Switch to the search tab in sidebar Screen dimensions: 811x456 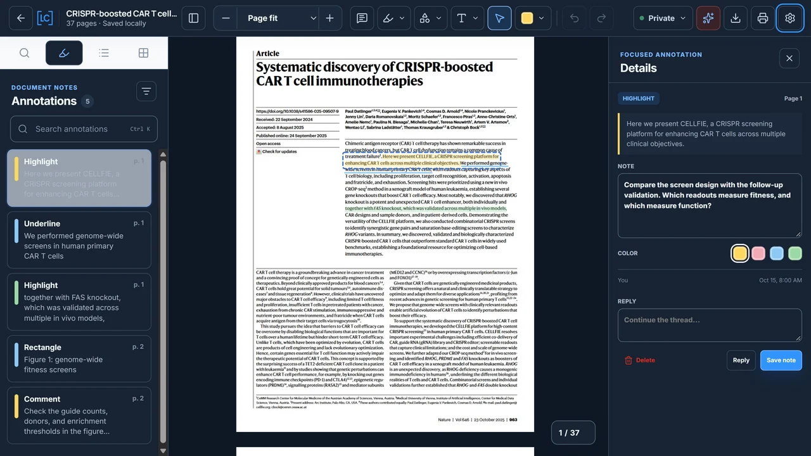(x=24, y=53)
